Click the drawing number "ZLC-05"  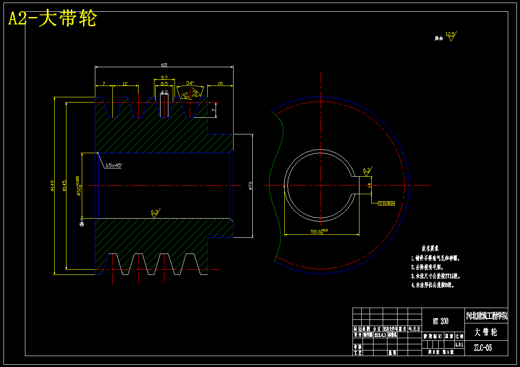click(x=483, y=348)
